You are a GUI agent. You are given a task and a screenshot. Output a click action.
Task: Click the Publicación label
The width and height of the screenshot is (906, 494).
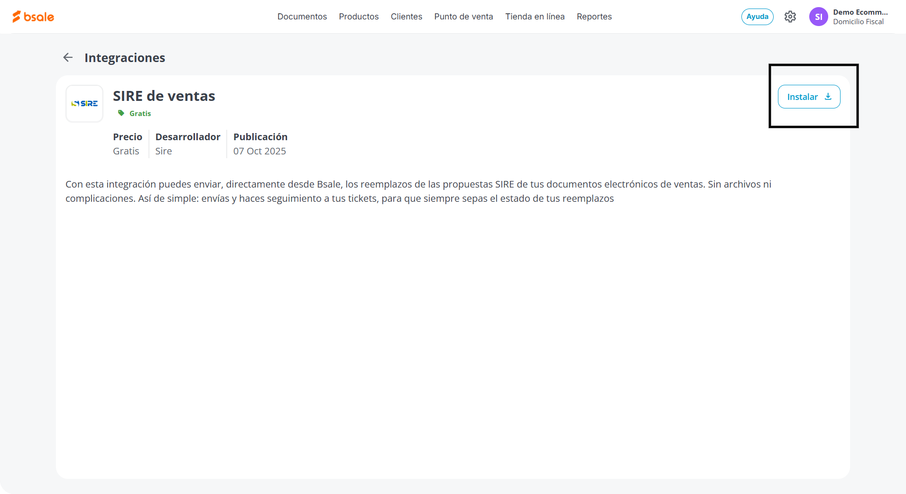pos(260,137)
